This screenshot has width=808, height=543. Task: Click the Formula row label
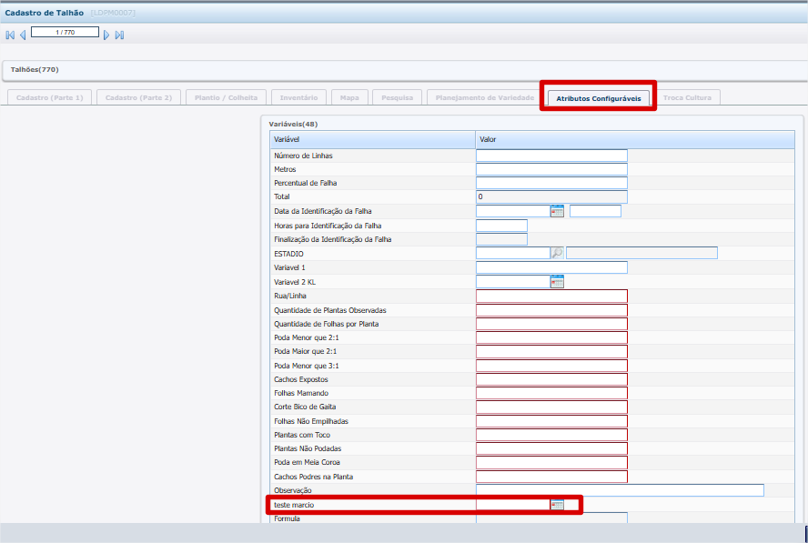[287, 518]
